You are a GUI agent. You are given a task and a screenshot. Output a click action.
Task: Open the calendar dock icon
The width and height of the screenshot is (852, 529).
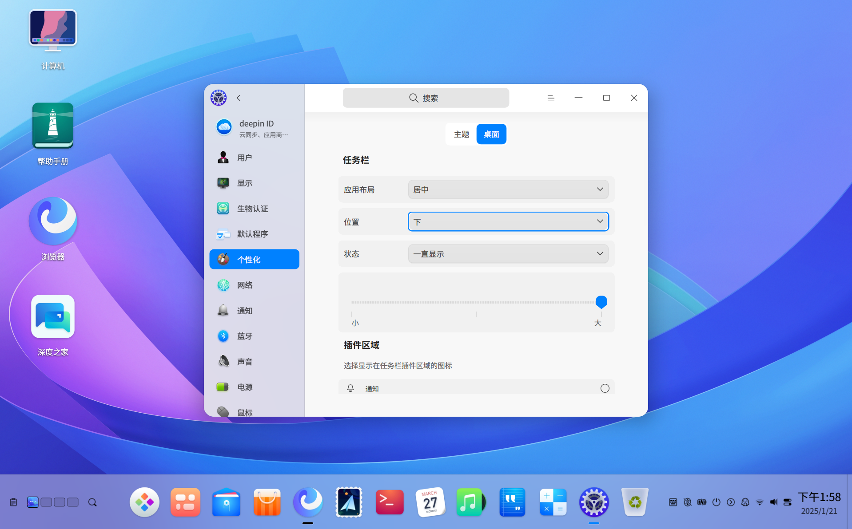[x=430, y=502]
